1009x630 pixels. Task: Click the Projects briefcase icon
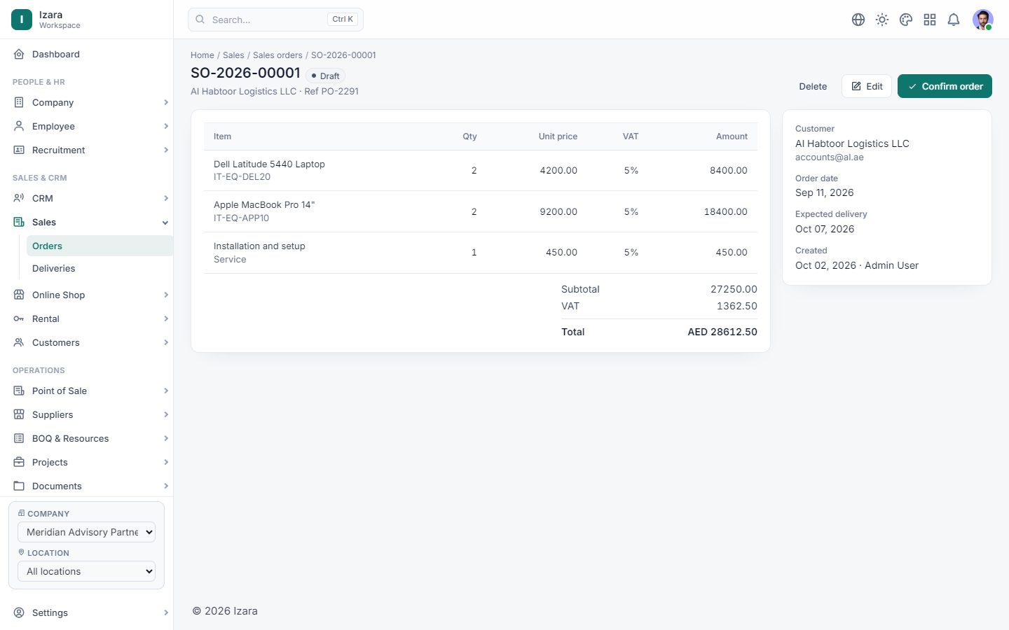(x=19, y=462)
